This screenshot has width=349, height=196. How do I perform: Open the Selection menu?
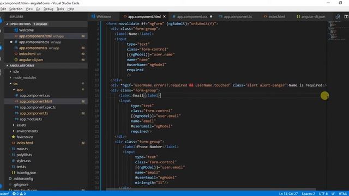tap(16, 9)
